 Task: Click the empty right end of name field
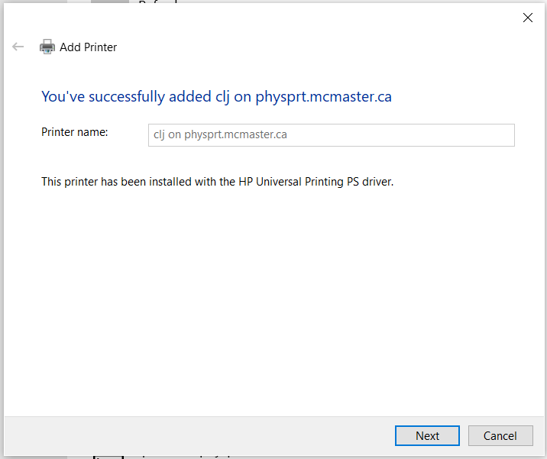click(458, 135)
